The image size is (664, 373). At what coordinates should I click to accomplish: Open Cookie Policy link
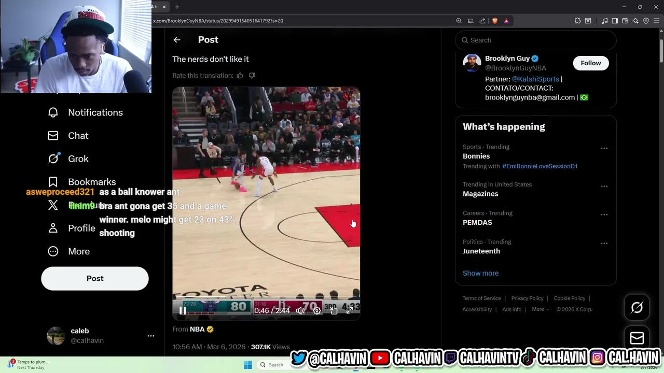[569, 298]
